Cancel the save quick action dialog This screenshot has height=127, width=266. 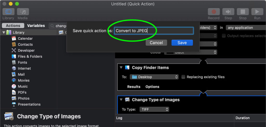156,43
